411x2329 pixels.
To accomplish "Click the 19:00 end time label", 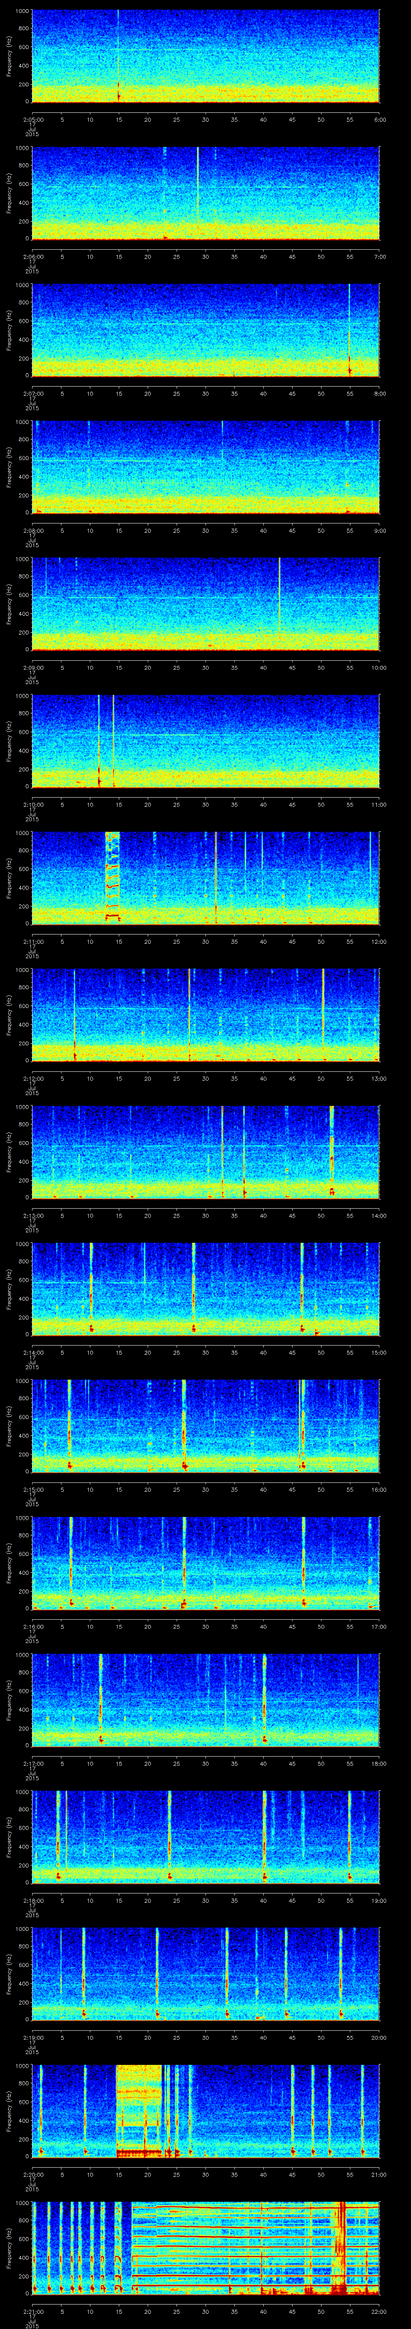I will click(x=378, y=1900).
